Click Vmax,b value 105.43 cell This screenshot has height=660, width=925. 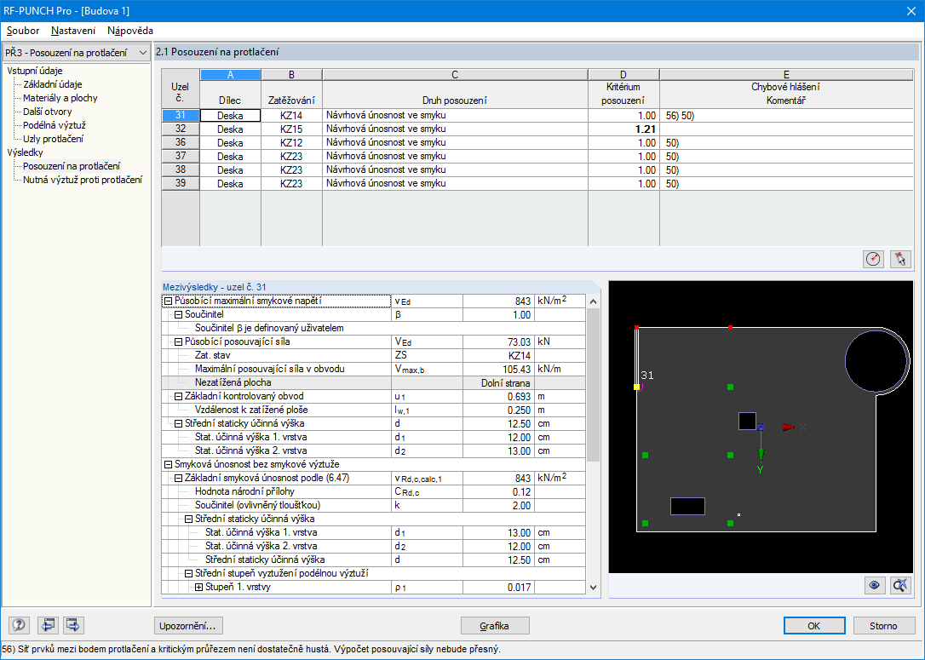point(498,370)
